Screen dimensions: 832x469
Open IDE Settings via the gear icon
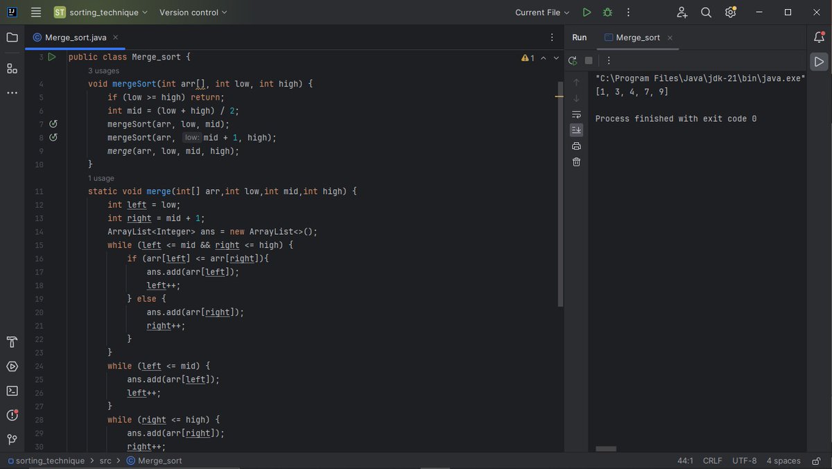[x=730, y=12]
